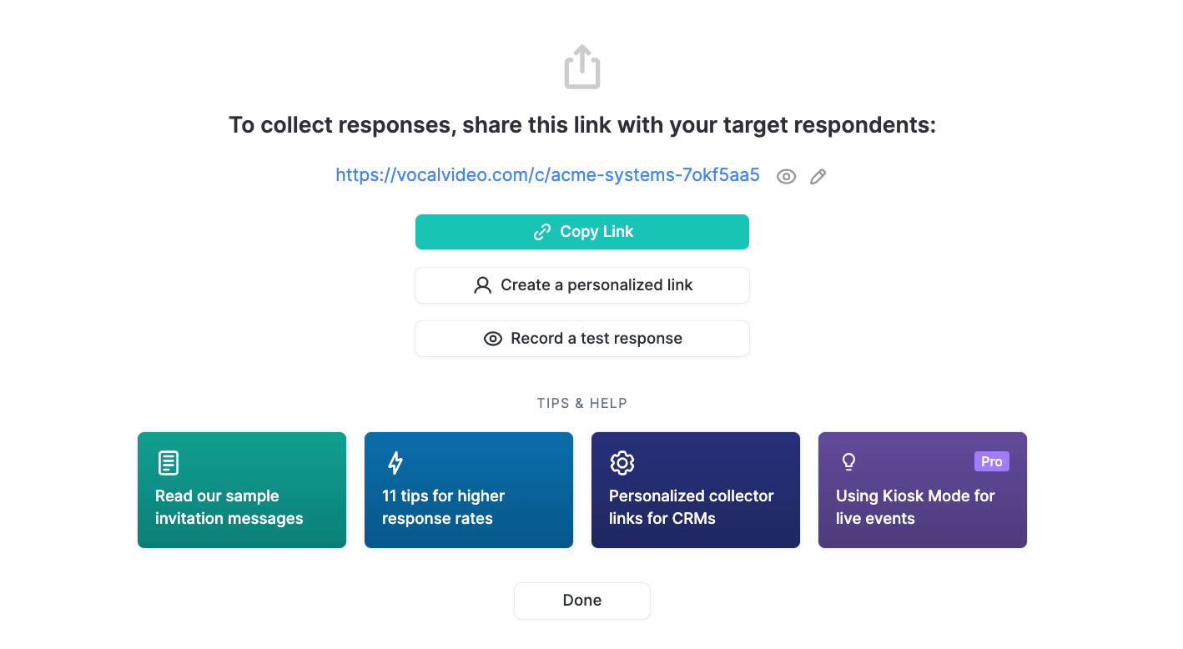The image size is (1183, 649).
Task: Preview the link using the eye icon
Action: pos(786,176)
